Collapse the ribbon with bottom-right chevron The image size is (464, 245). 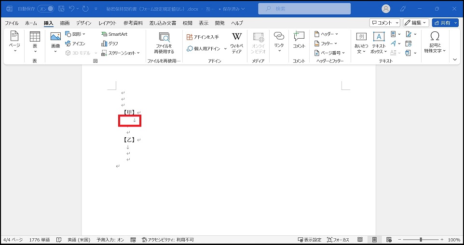click(455, 59)
